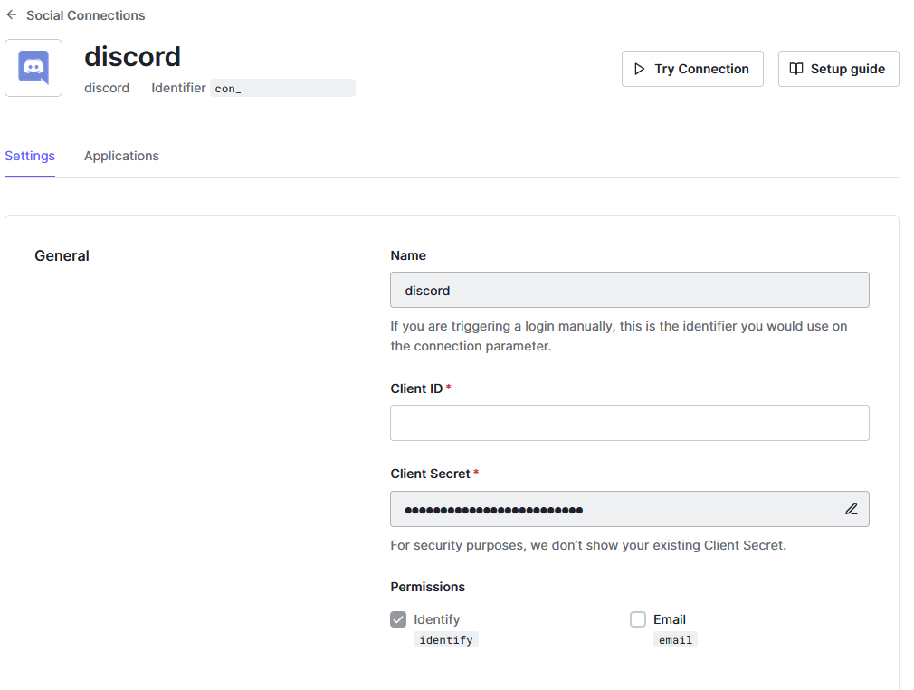
Task: Click the Permissions label
Action: (x=427, y=587)
